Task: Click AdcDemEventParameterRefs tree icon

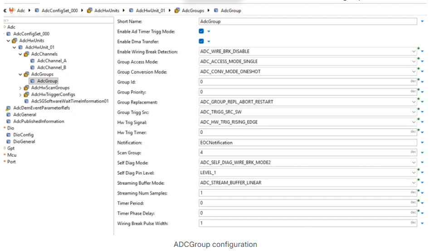Action: [8, 108]
